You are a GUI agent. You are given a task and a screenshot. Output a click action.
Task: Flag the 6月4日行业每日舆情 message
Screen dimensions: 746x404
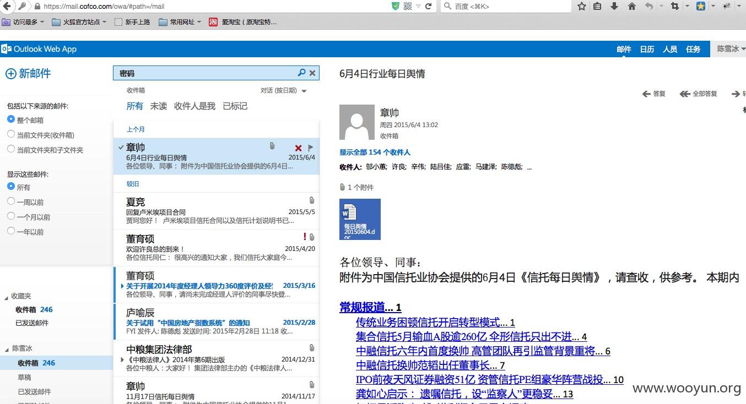[x=311, y=148]
